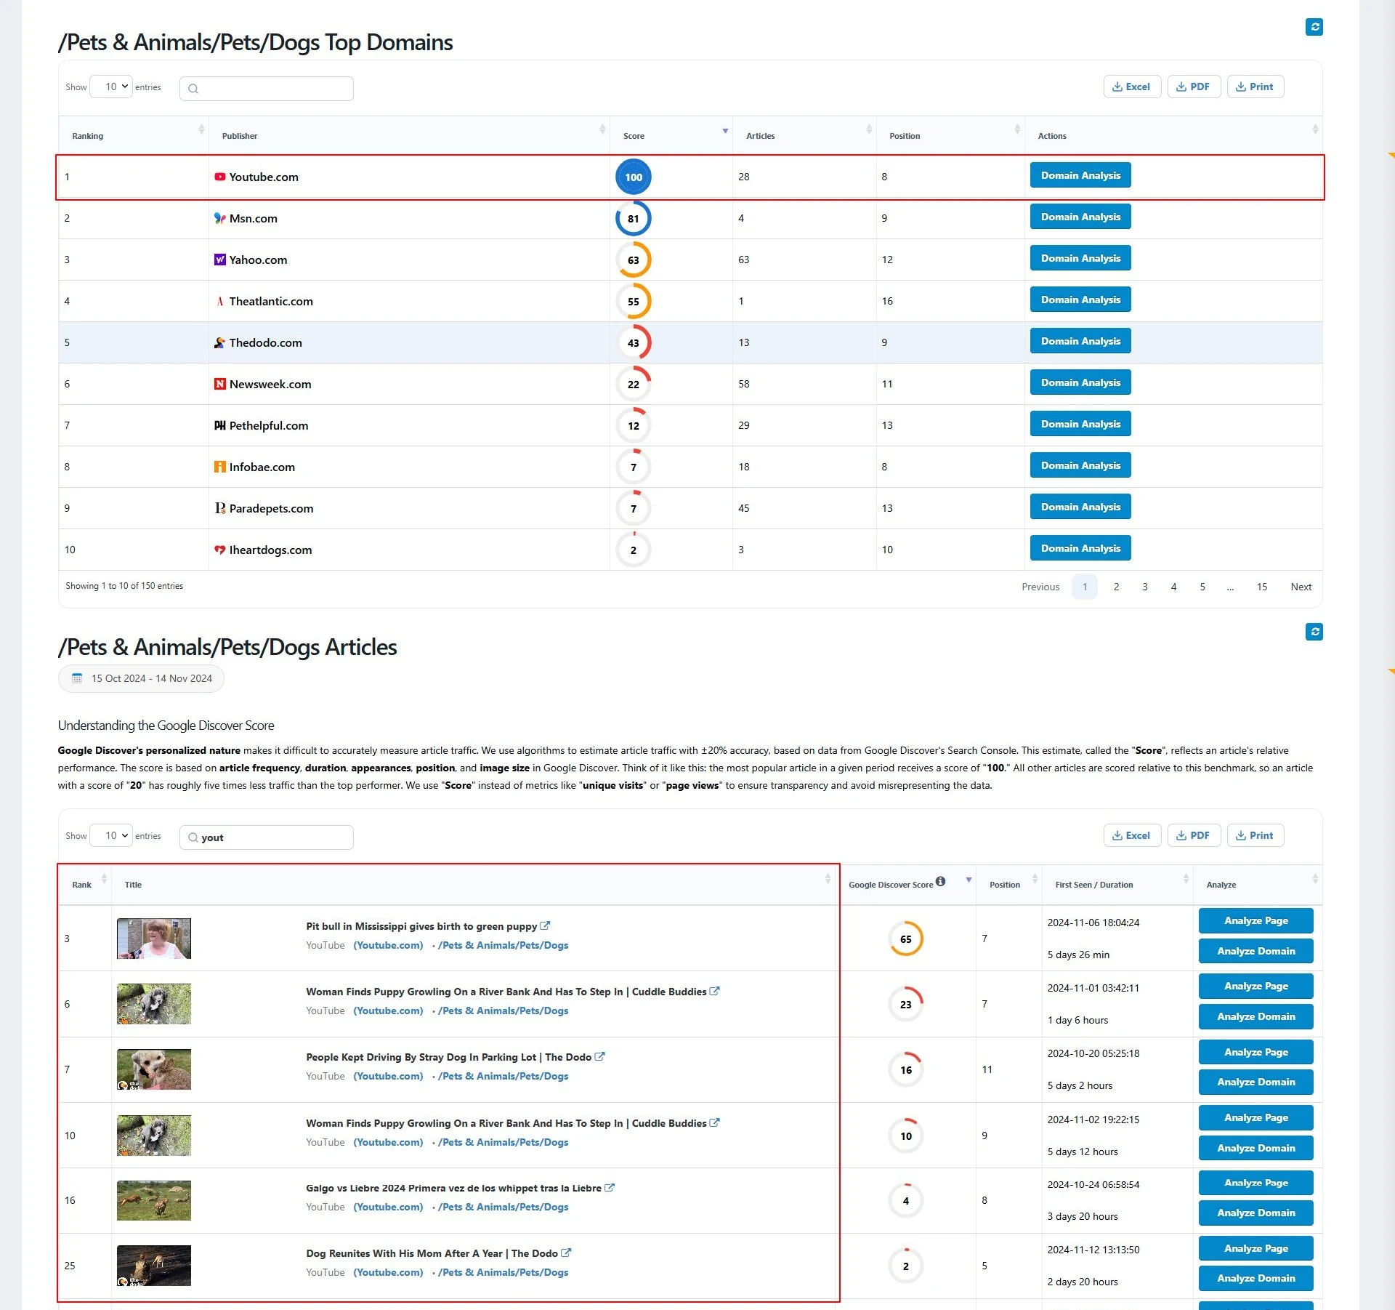Click Next in Top Domains pagination

point(1301,587)
